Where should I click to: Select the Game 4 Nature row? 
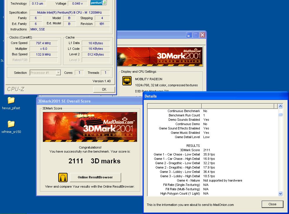pos(213,180)
